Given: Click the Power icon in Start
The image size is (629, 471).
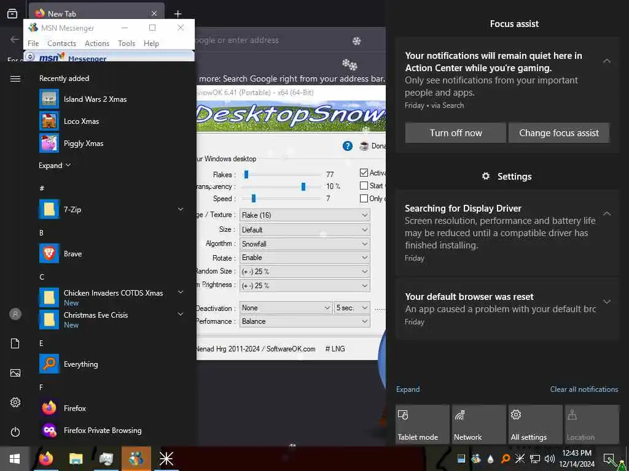Looking at the screenshot, I should 15,432.
